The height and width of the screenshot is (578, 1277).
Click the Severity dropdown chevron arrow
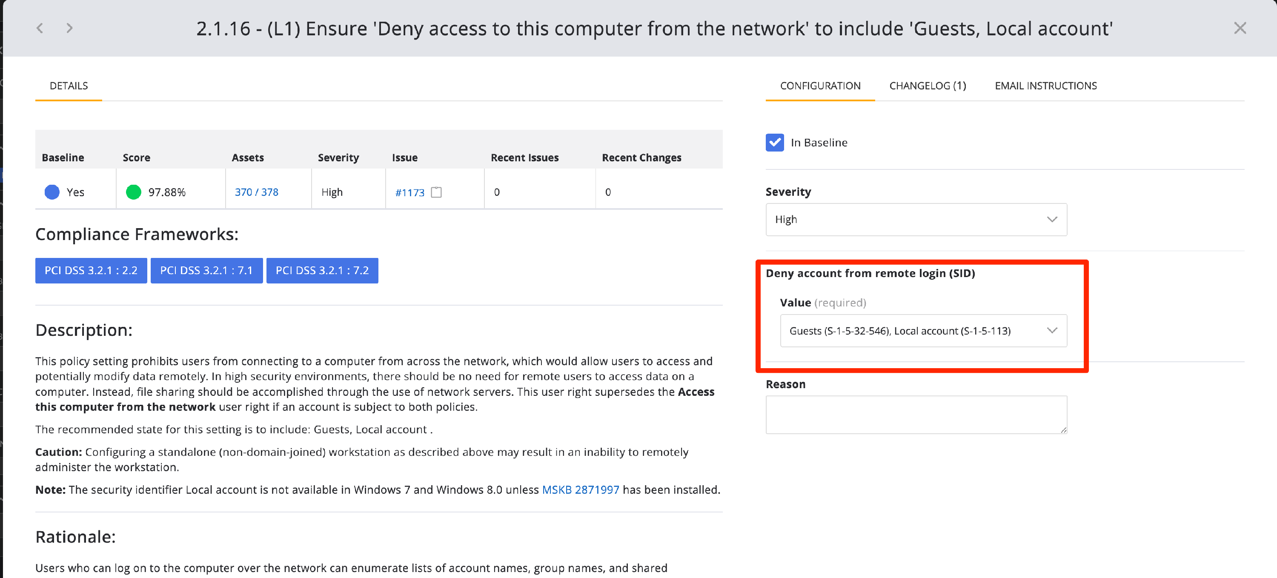pos(1051,220)
